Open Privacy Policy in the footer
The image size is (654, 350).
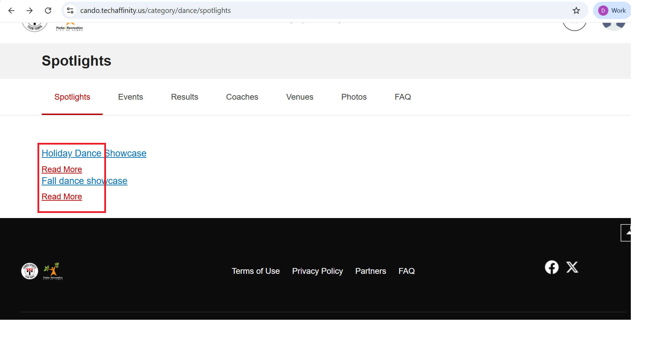(317, 271)
